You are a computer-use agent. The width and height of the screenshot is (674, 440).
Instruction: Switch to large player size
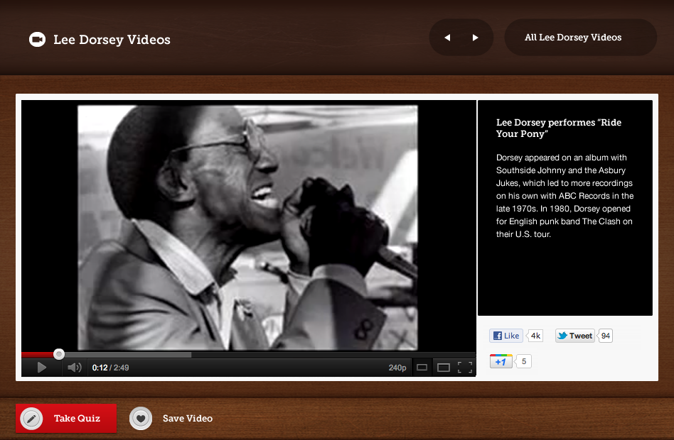(x=444, y=368)
